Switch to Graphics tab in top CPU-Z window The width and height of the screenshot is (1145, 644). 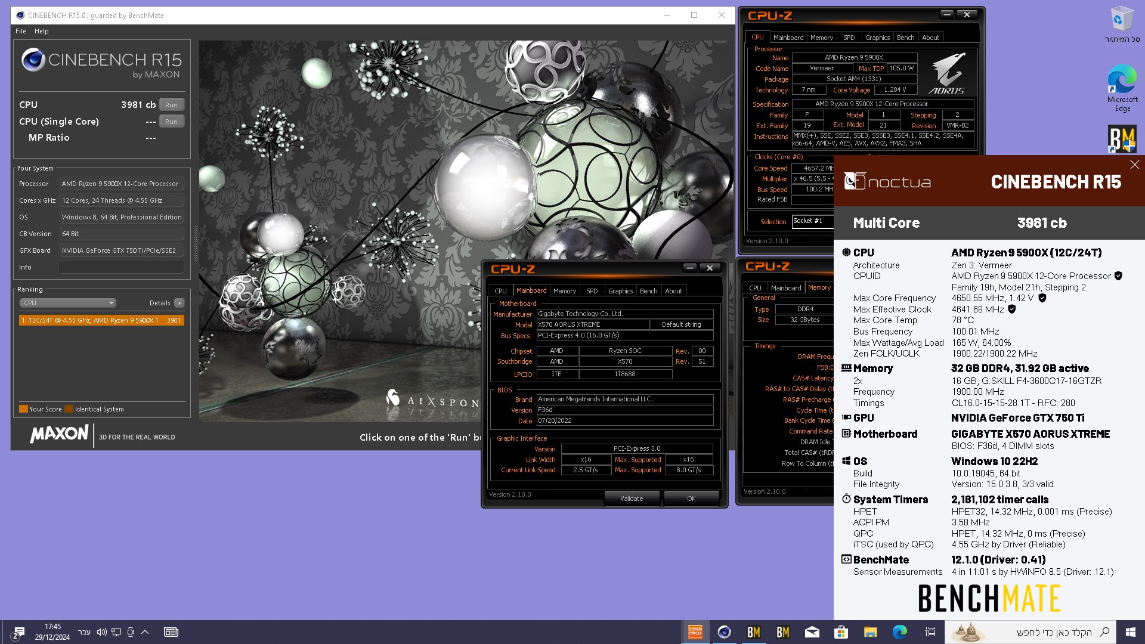tap(877, 38)
